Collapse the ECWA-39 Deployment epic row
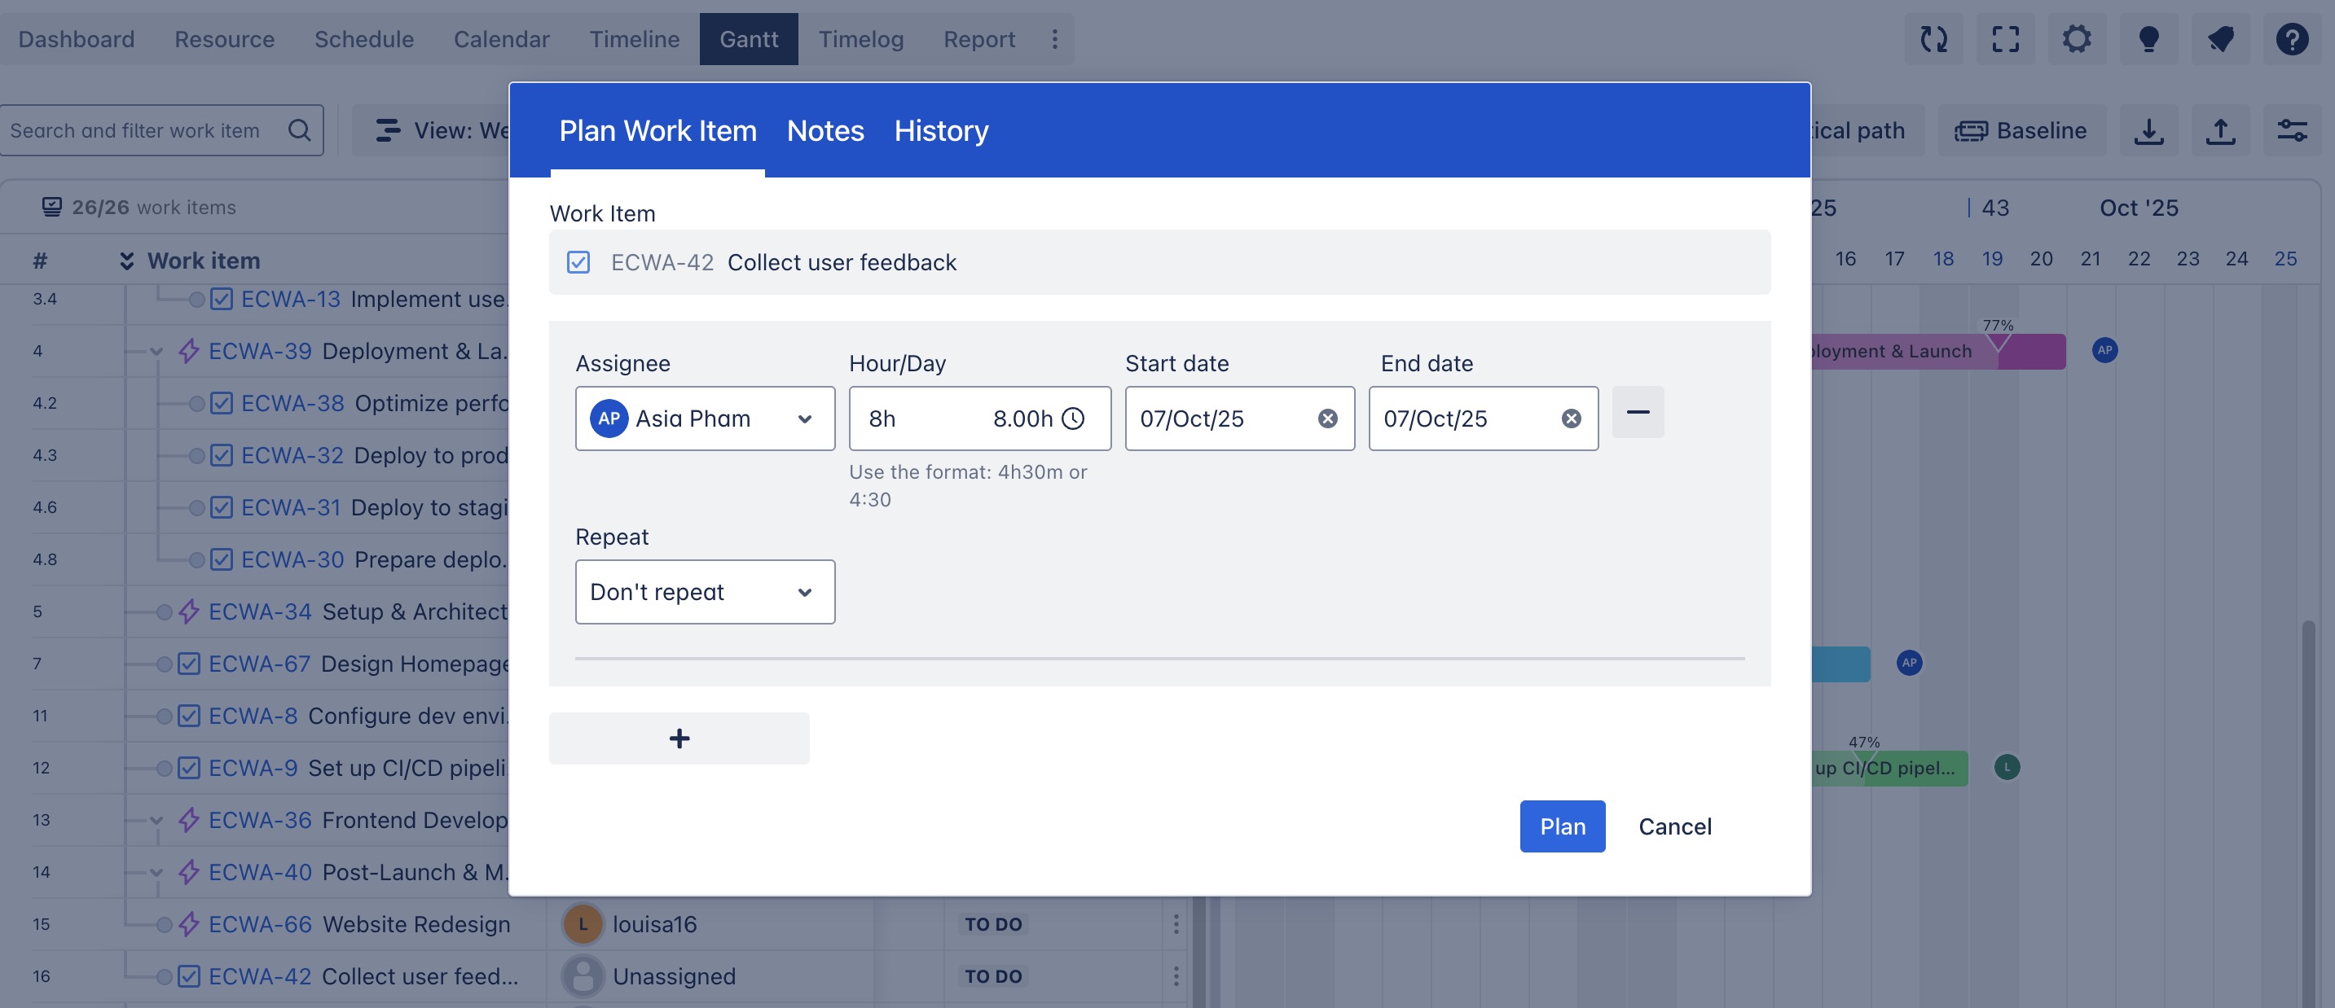The image size is (2335, 1008). (156, 353)
